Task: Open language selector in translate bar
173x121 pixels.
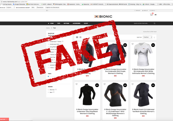Action: (10, 7)
